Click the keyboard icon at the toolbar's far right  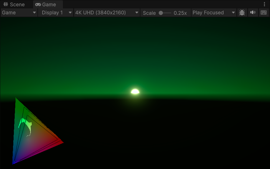[263, 12]
